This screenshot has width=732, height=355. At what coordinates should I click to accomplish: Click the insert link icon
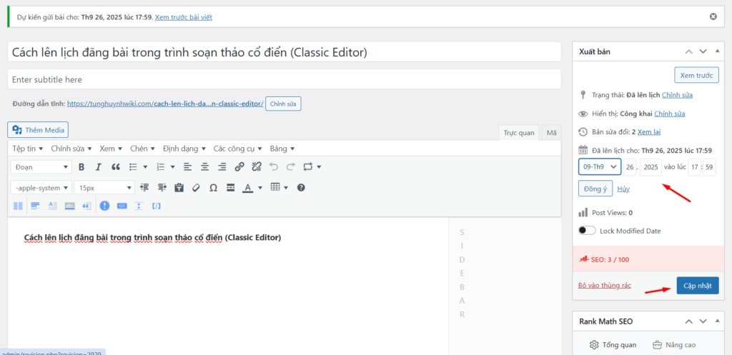(239, 167)
